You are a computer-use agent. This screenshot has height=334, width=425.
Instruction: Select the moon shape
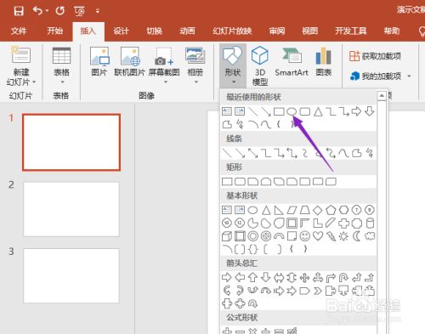(x=357, y=236)
